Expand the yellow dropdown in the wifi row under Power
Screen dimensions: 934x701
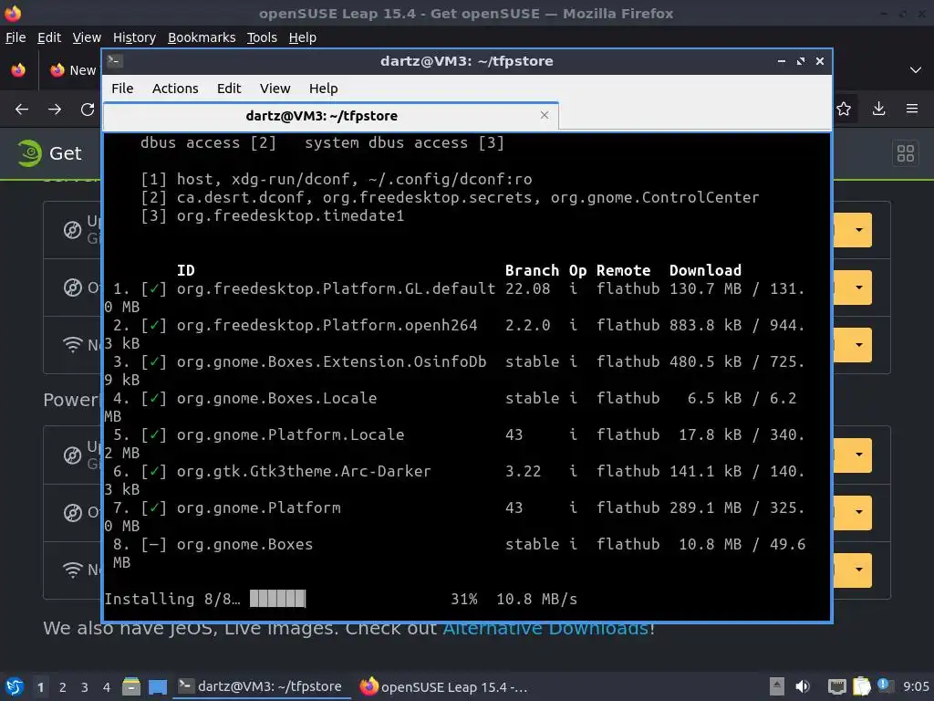point(858,570)
